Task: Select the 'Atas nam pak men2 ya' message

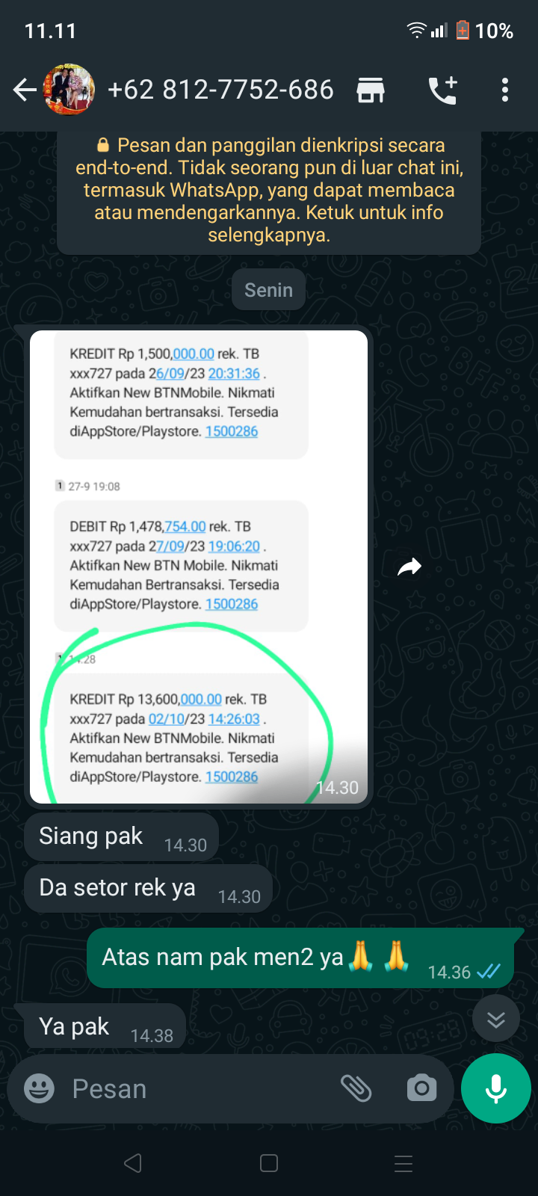Action: [x=300, y=958]
